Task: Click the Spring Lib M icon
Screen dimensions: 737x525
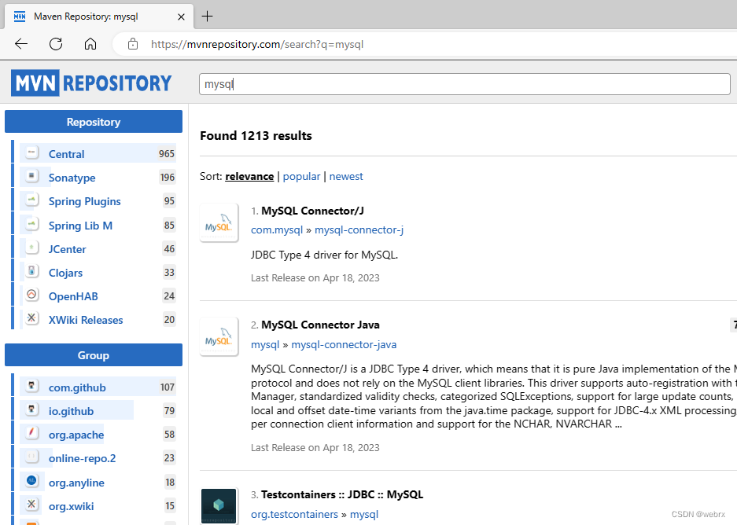Action: point(31,225)
